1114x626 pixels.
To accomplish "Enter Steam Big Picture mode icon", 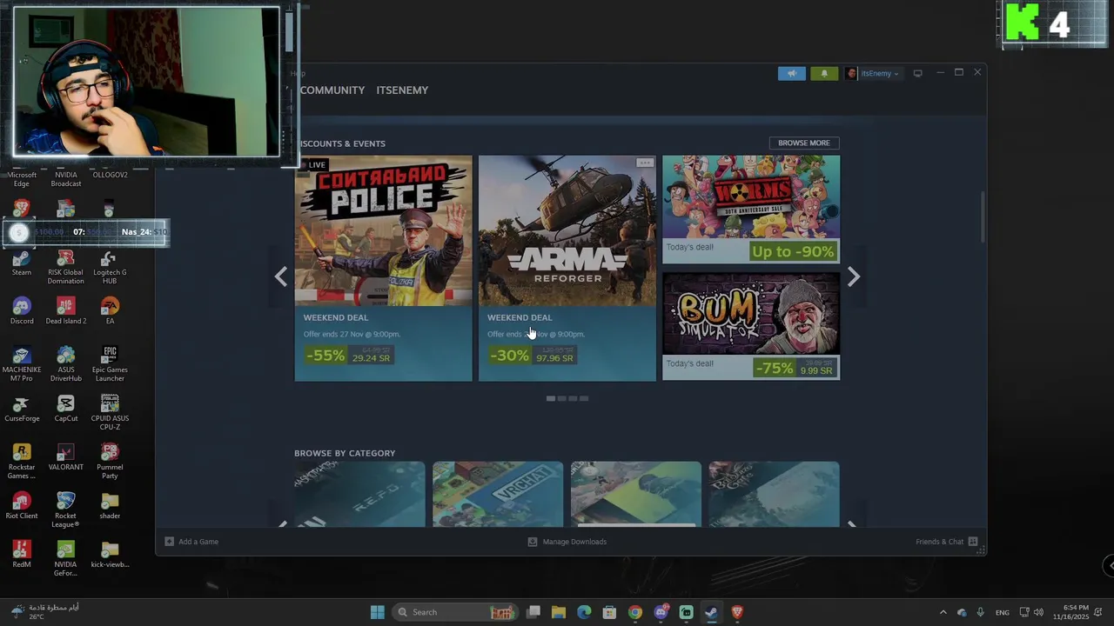I will [917, 73].
